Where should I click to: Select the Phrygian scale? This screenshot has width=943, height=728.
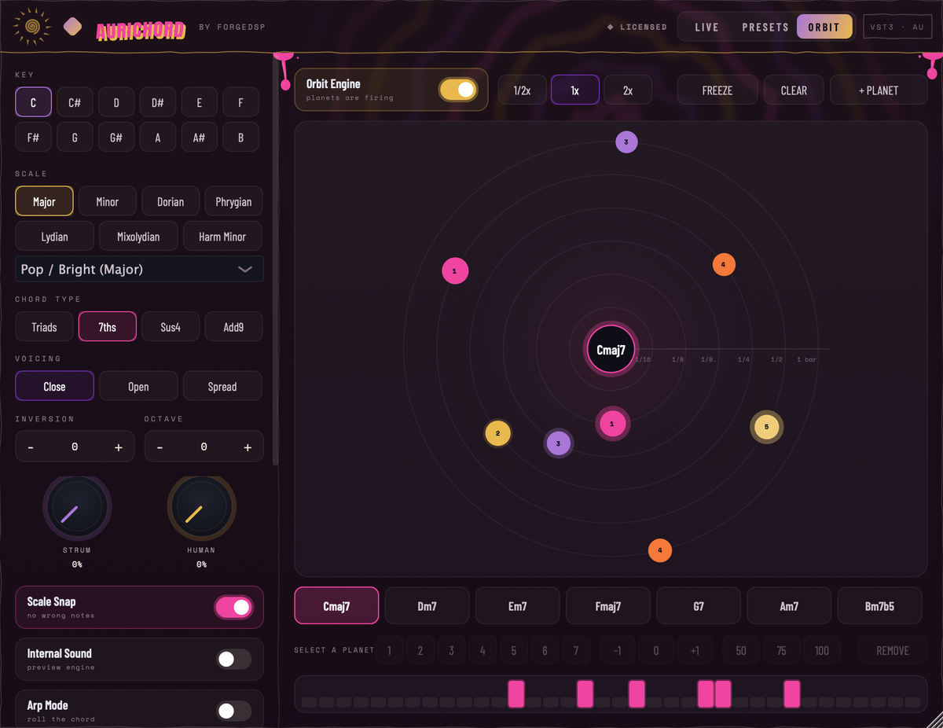(x=233, y=201)
